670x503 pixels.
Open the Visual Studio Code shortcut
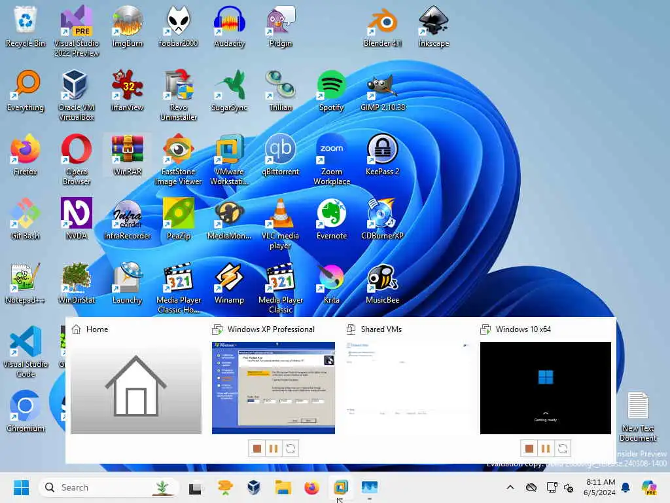(26, 352)
